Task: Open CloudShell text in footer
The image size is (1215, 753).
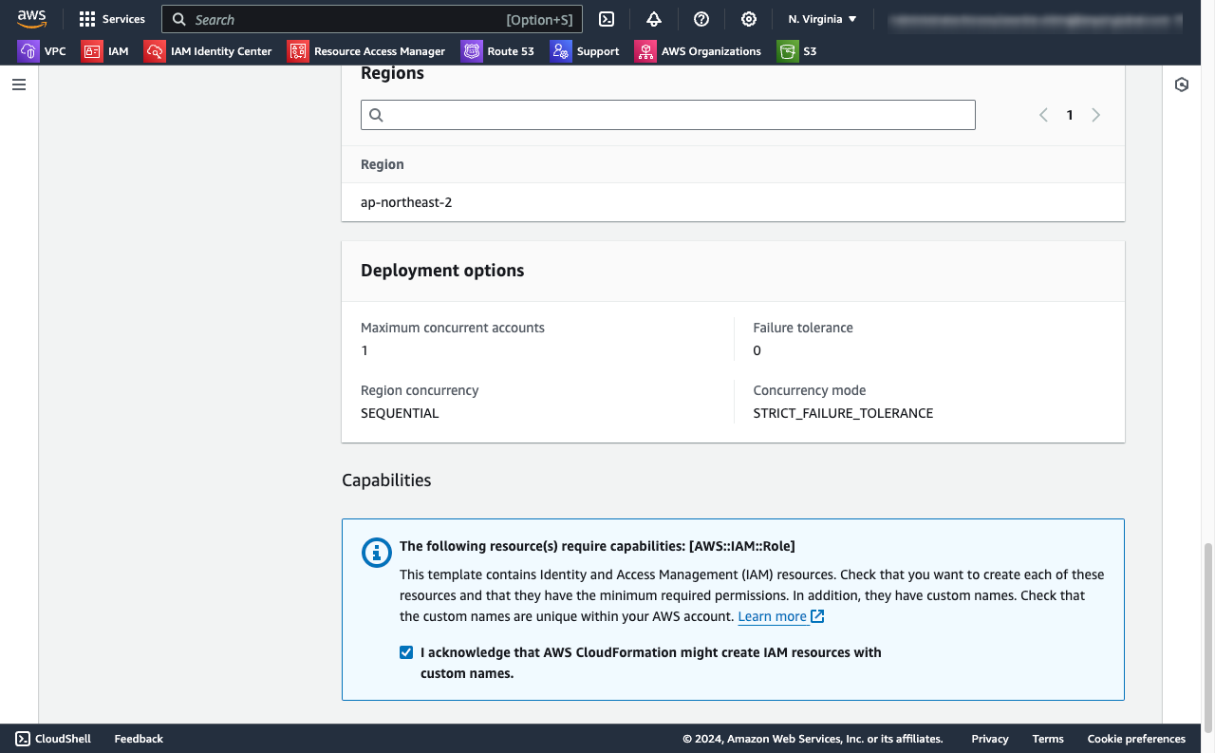Action: pyautogui.click(x=63, y=739)
